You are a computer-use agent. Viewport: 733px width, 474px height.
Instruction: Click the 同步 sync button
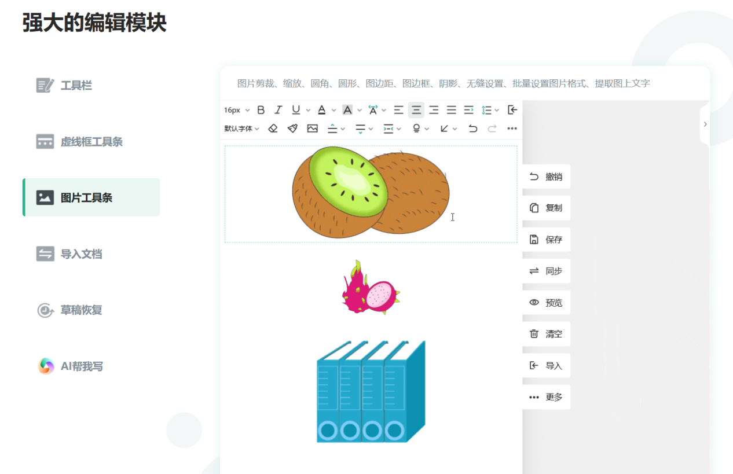(546, 271)
